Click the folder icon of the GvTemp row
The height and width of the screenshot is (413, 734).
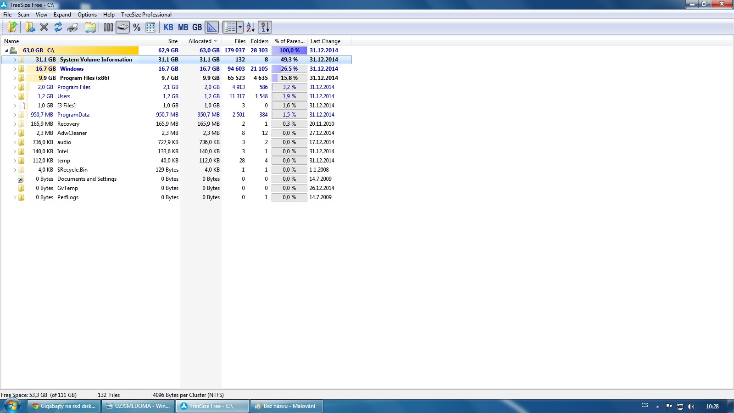[x=22, y=188]
